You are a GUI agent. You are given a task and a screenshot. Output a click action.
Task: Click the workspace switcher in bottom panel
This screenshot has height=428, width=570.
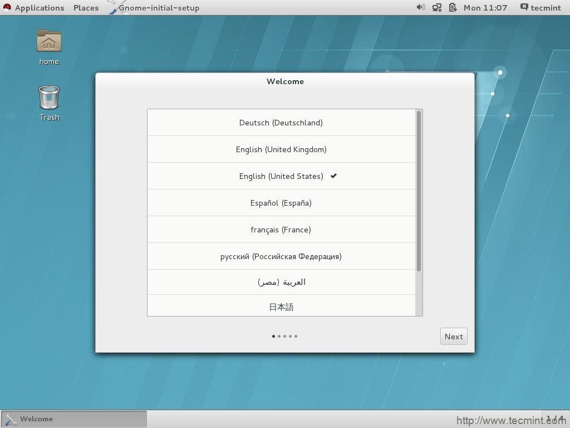[555, 419]
